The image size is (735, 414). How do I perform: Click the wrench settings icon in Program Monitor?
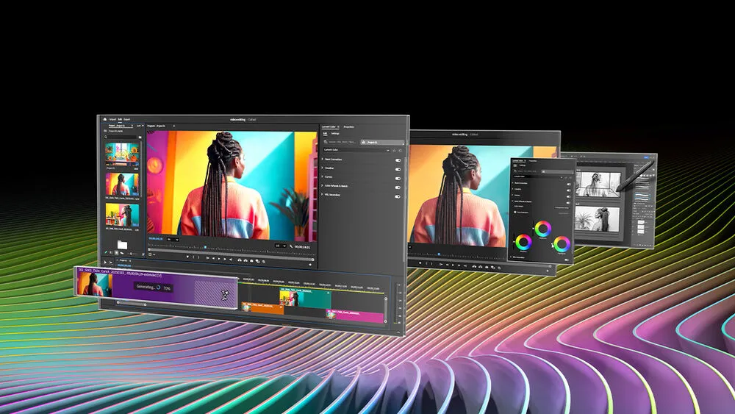click(x=290, y=246)
